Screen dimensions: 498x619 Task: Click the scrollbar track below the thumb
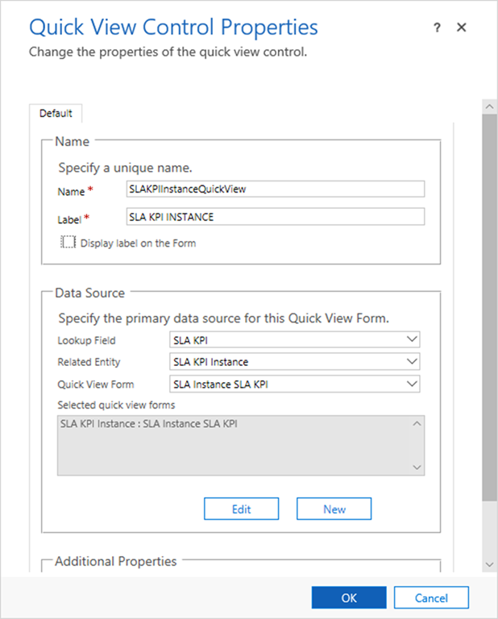[x=489, y=532]
